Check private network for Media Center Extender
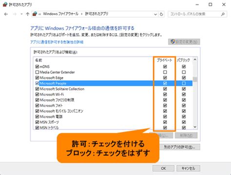231x175 pixels. tap(165, 72)
